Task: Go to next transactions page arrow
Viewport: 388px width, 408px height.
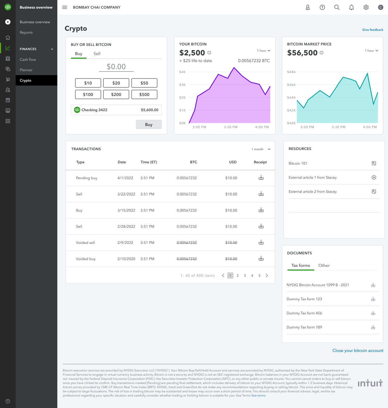Action: [267, 275]
